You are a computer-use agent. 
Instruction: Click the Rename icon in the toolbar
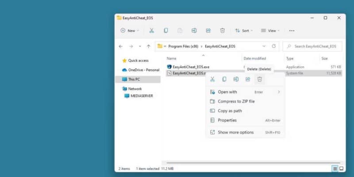[194, 31]
